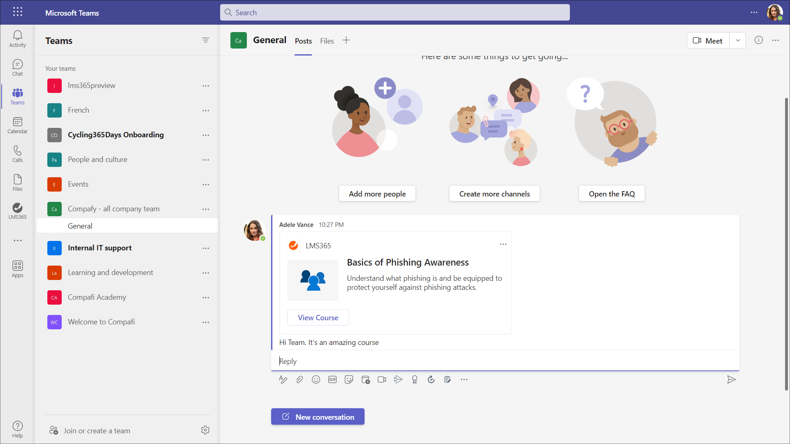
Task: Click the View Course button
Action: [x=318, y=317]
